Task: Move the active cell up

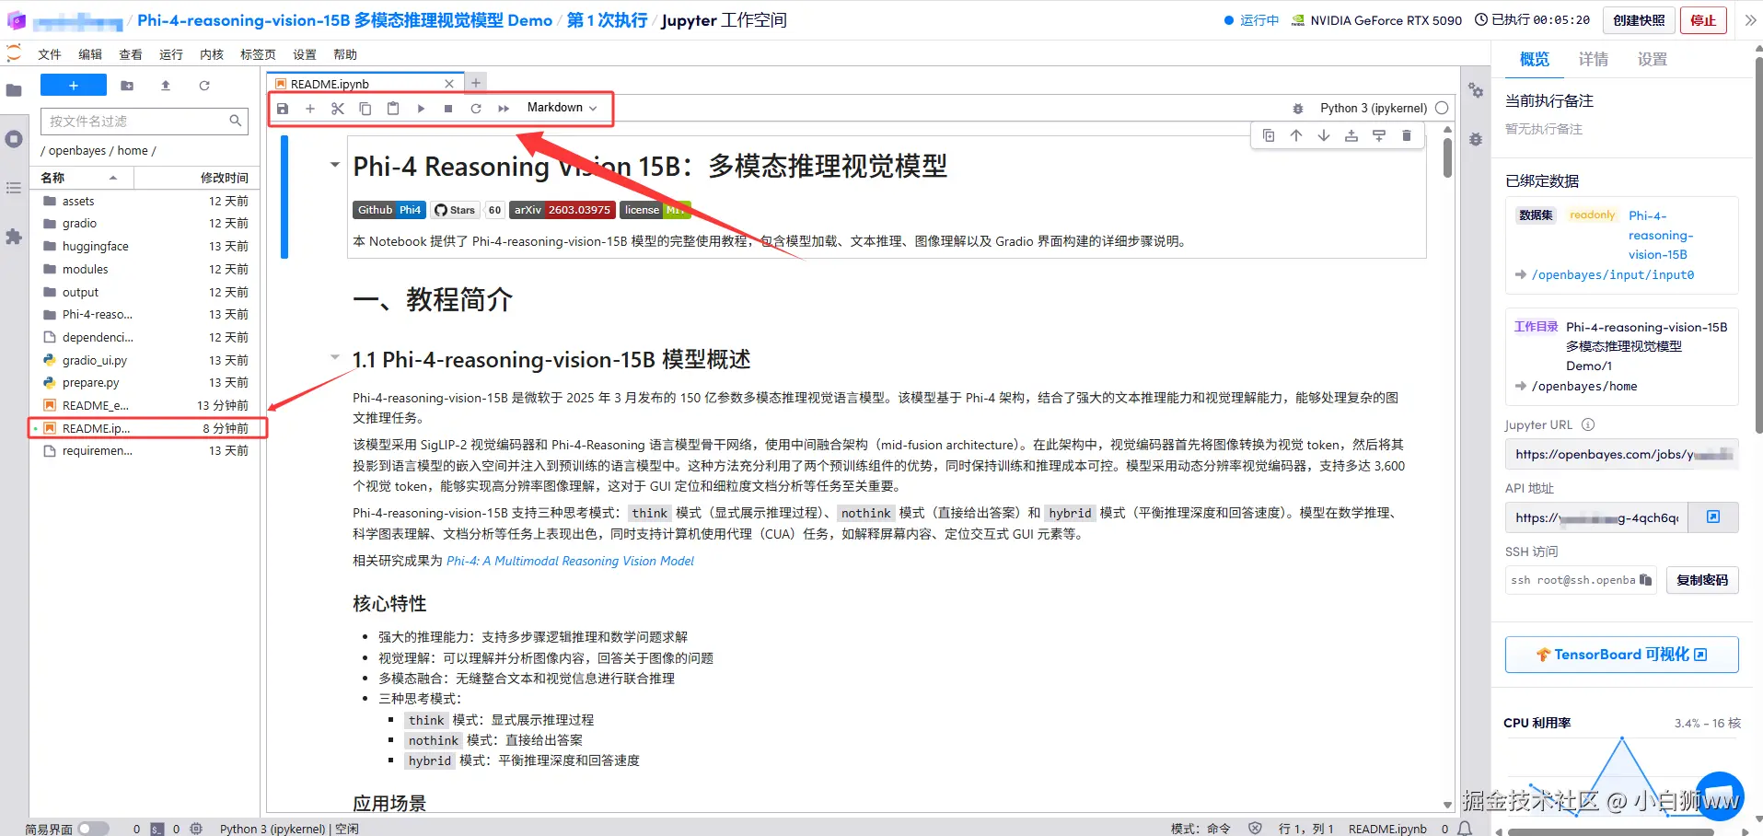Action: coord(1296,135)
